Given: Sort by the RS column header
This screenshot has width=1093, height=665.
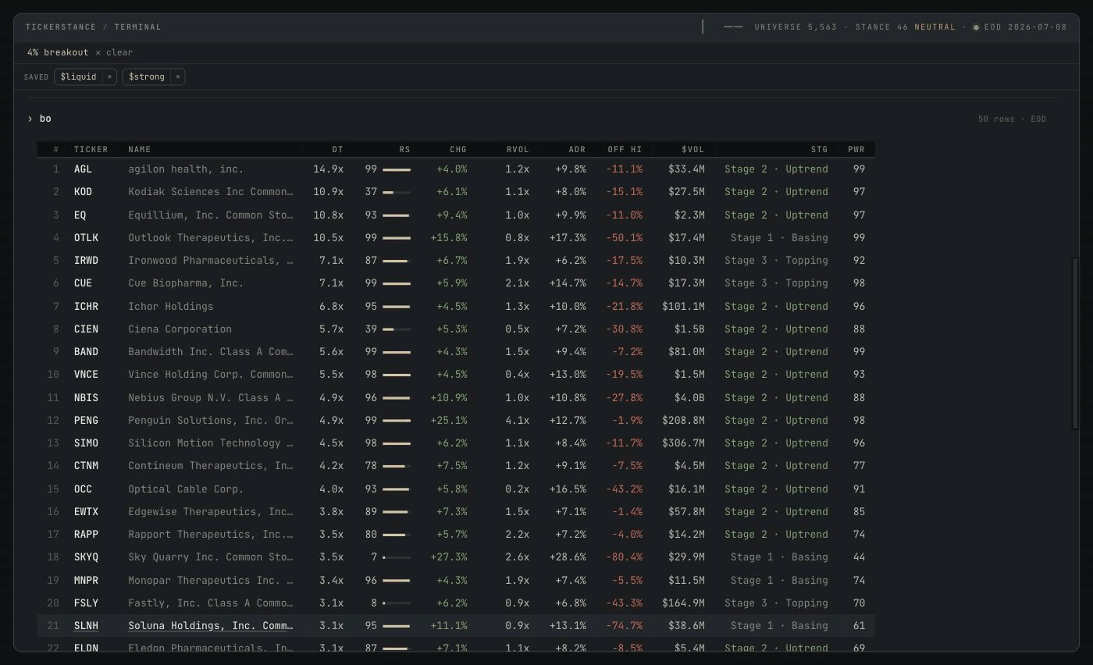Looking at the screenshot, I should coord(404,149).
